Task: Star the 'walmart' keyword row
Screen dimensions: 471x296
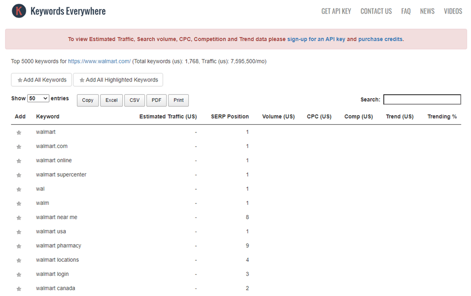Action: tap(19, 132)
